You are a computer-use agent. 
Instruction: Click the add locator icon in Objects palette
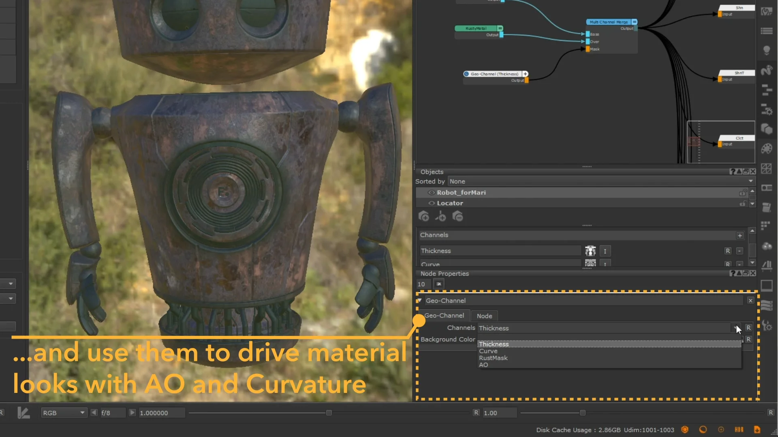pyautogui.click(x=441, y=217)
